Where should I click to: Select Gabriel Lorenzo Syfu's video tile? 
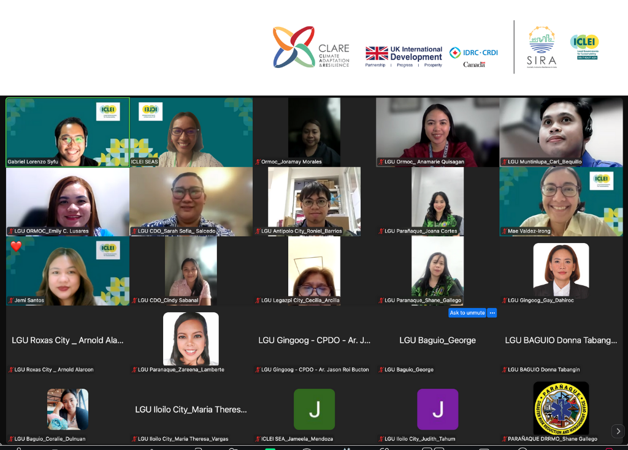click(67, 132)
